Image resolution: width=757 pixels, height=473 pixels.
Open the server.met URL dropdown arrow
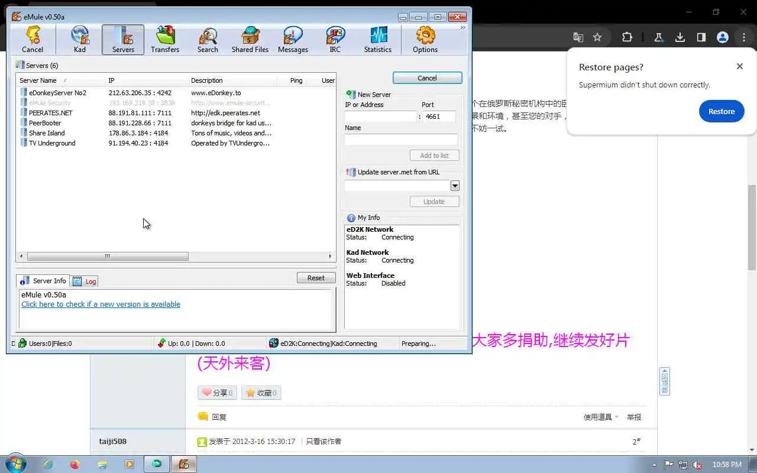pyautogui.click(x=455, y=186)
